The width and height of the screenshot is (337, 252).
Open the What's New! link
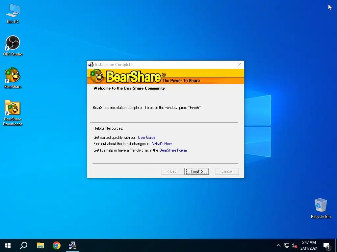(x=162, y=144)
